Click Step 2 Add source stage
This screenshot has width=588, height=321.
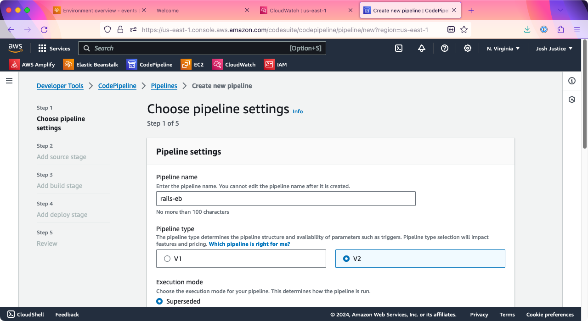(62, 157)
